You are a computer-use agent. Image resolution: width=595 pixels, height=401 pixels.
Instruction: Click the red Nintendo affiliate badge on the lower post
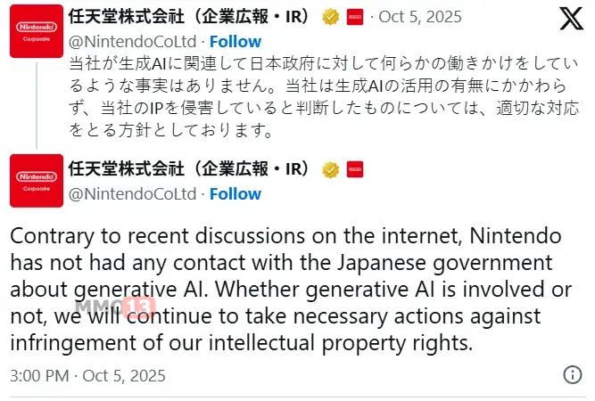[x=354, y=169]
